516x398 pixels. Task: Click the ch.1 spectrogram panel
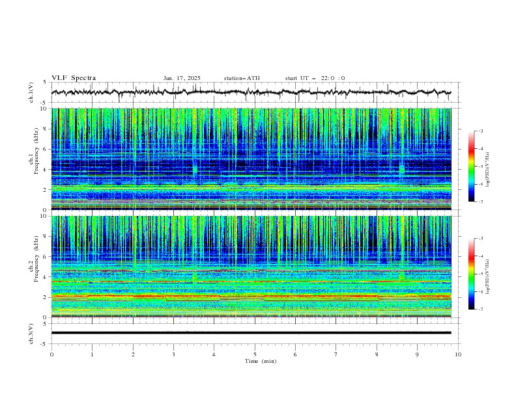(x=251, y=159)
